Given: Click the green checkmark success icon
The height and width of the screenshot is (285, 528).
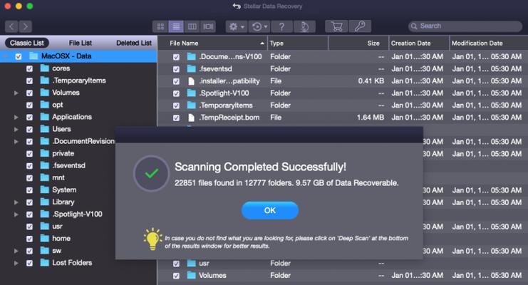Looking at the screenshot, I should [151, 173].
